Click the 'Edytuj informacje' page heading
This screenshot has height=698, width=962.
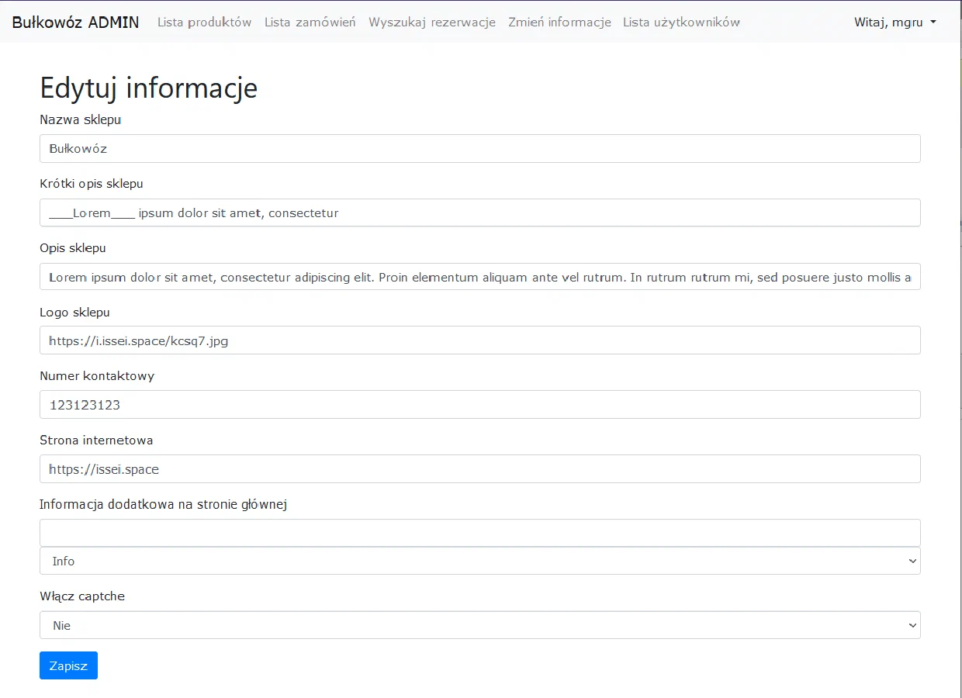click(148, 88)
